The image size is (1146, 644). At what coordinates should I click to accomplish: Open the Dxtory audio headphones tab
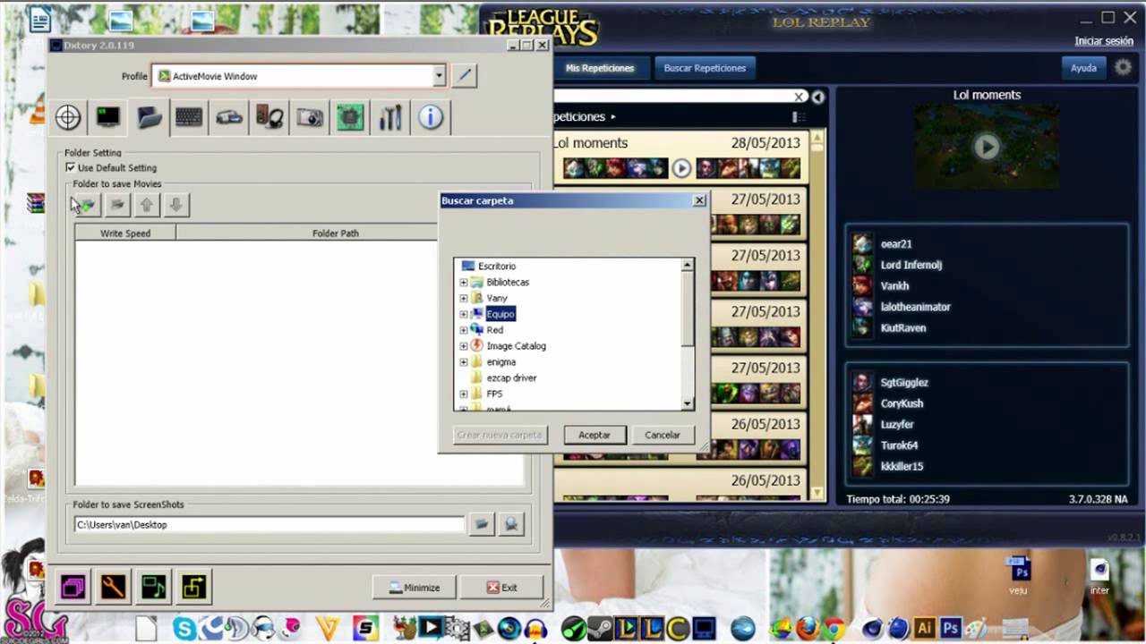click(269, 117)
